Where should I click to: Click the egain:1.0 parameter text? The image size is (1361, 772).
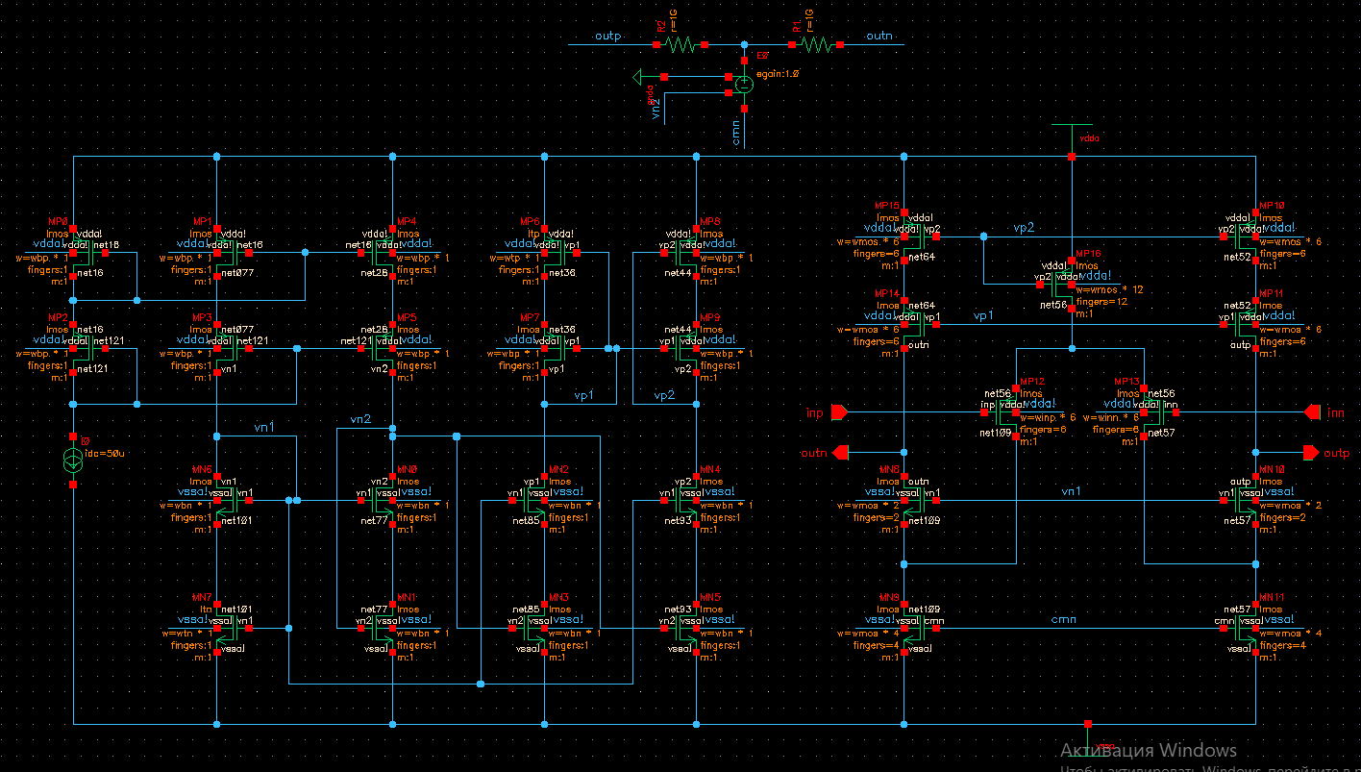(779, 73)
